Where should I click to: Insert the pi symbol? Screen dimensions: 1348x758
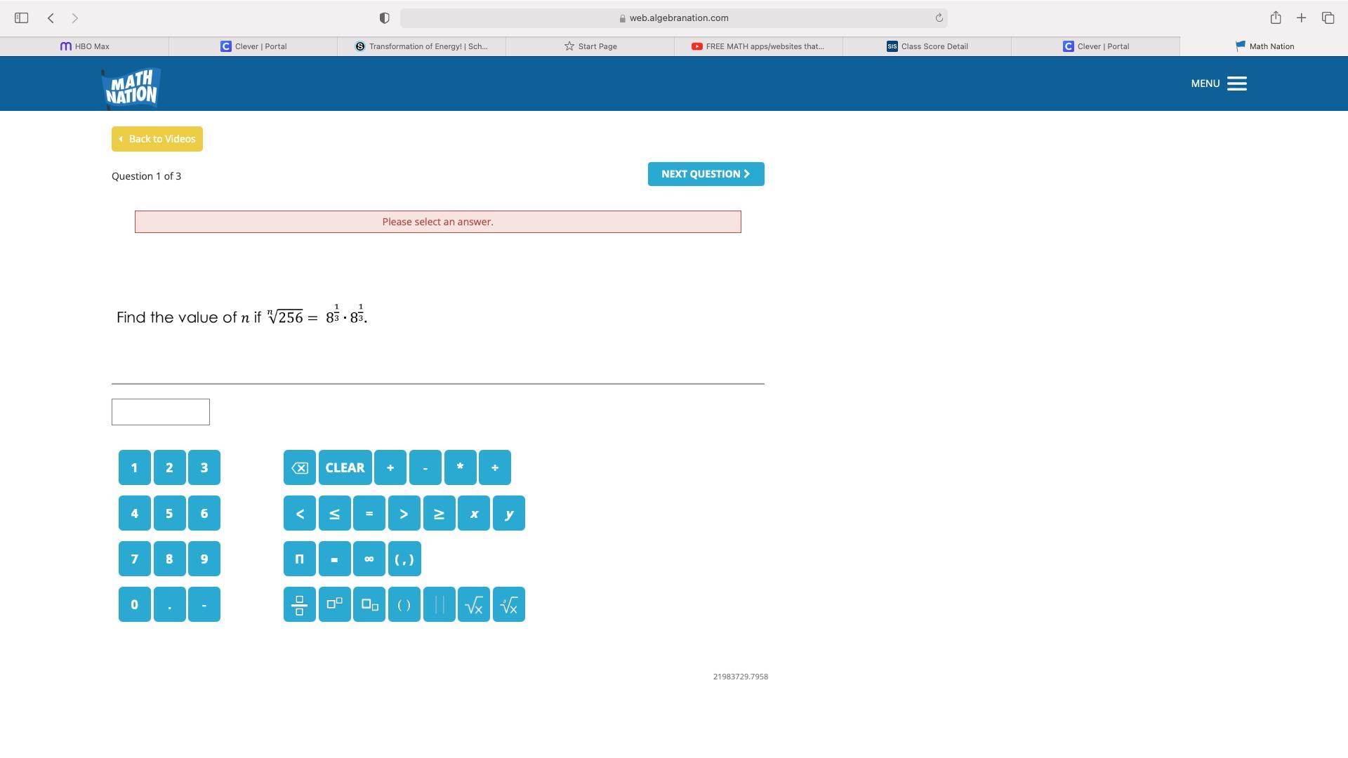299,559
